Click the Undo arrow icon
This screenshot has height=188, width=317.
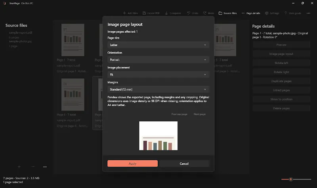(189, 13)
